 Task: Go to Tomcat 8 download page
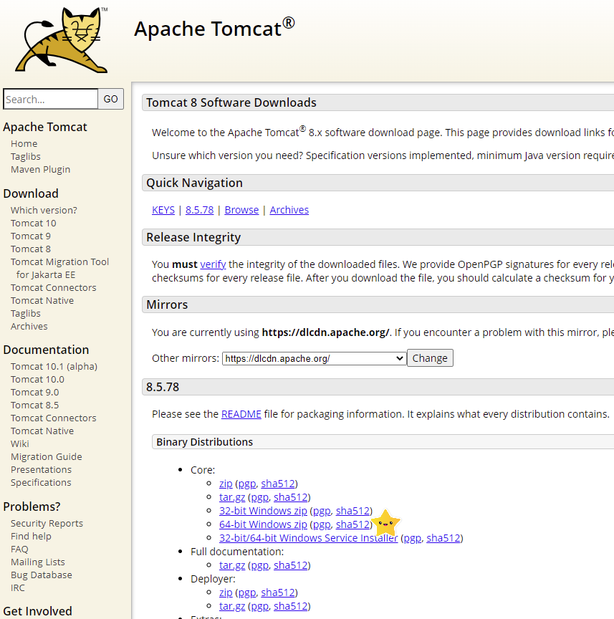click(31, 249)
